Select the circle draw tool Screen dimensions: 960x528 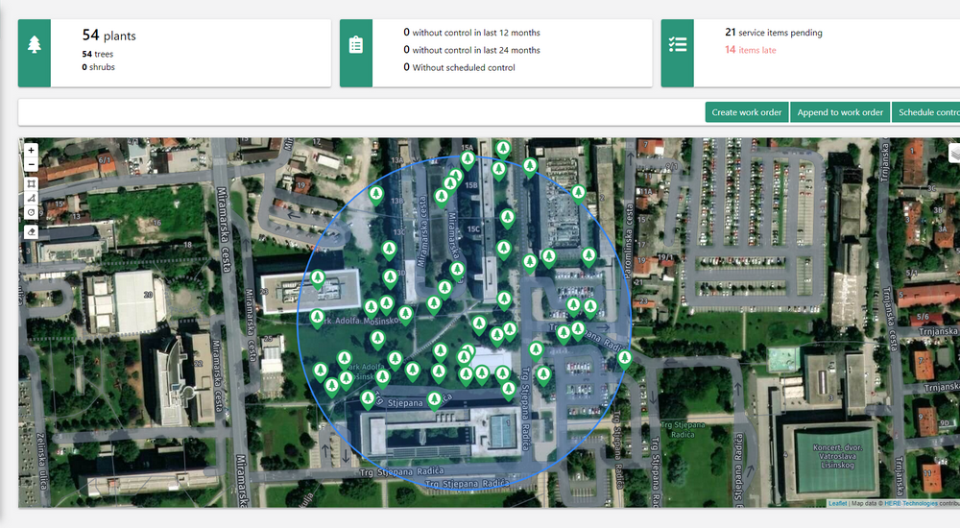(x=32, y=212)
